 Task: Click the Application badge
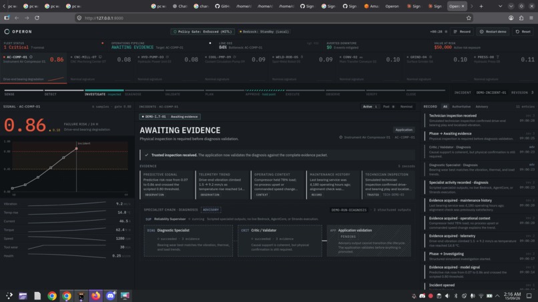[404, 130]
